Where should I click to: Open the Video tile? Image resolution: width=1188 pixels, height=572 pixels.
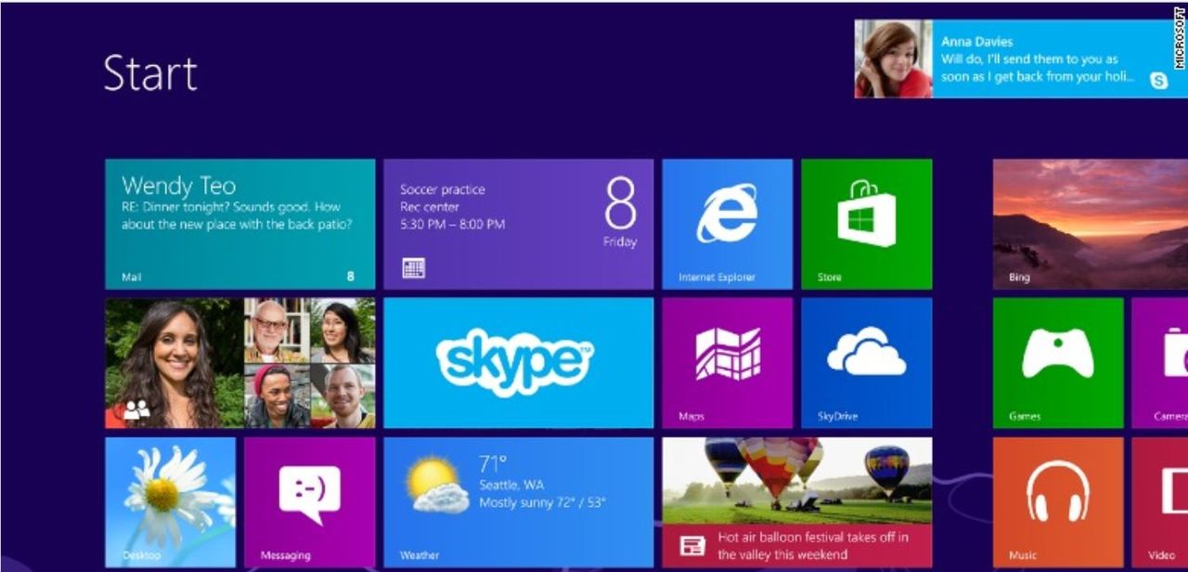pyautogui.click(x=1160, y=501)
